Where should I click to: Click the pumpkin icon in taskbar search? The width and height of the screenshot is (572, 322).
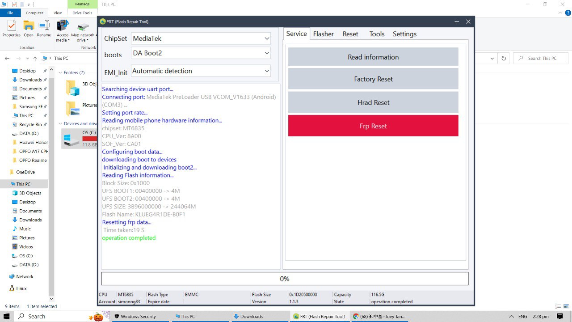pyautogui.click(x=98, y=317)
